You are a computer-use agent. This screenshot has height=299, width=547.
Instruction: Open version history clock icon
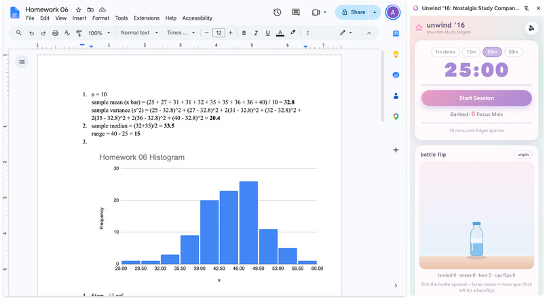coord(278,12)
